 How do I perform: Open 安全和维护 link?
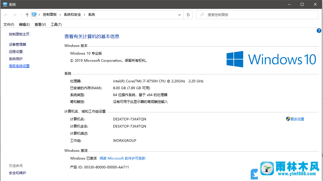[x=17, y=173]
